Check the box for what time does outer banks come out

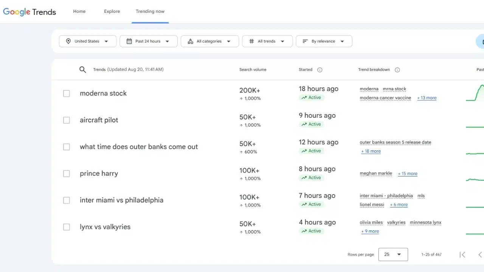67,147
